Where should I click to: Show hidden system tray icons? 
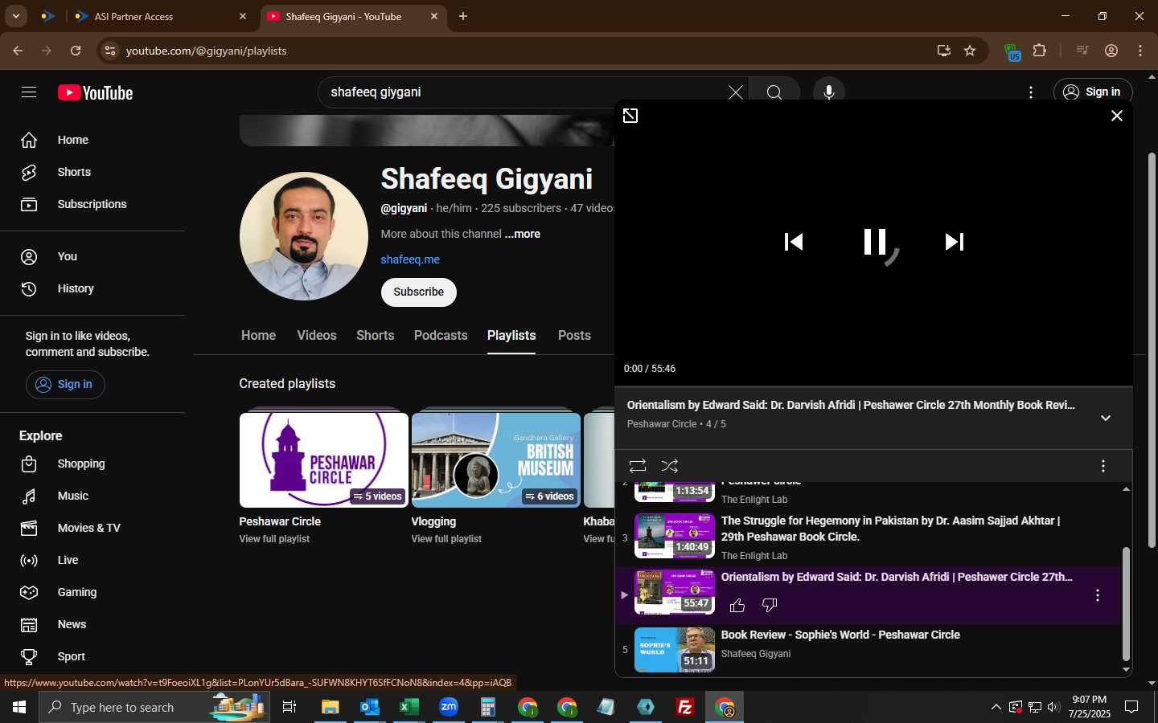[x=996, y=707]
